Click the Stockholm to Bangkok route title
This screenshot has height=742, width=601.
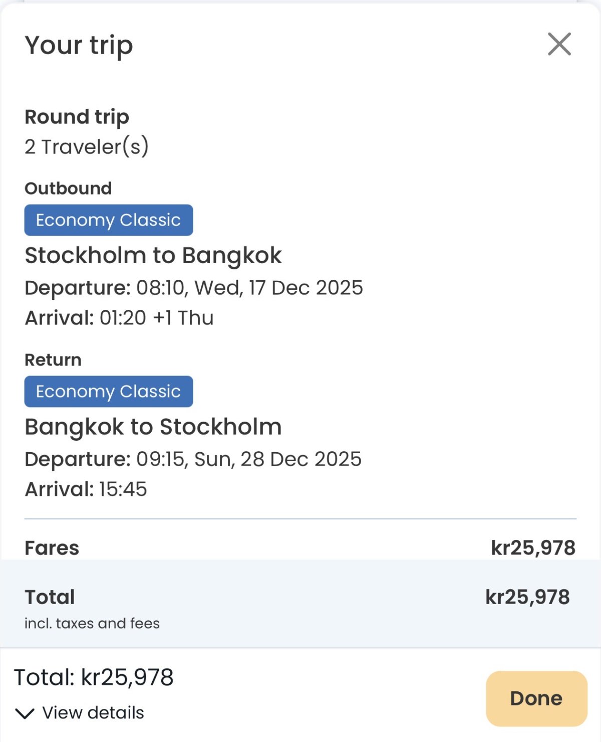point(153,255)
